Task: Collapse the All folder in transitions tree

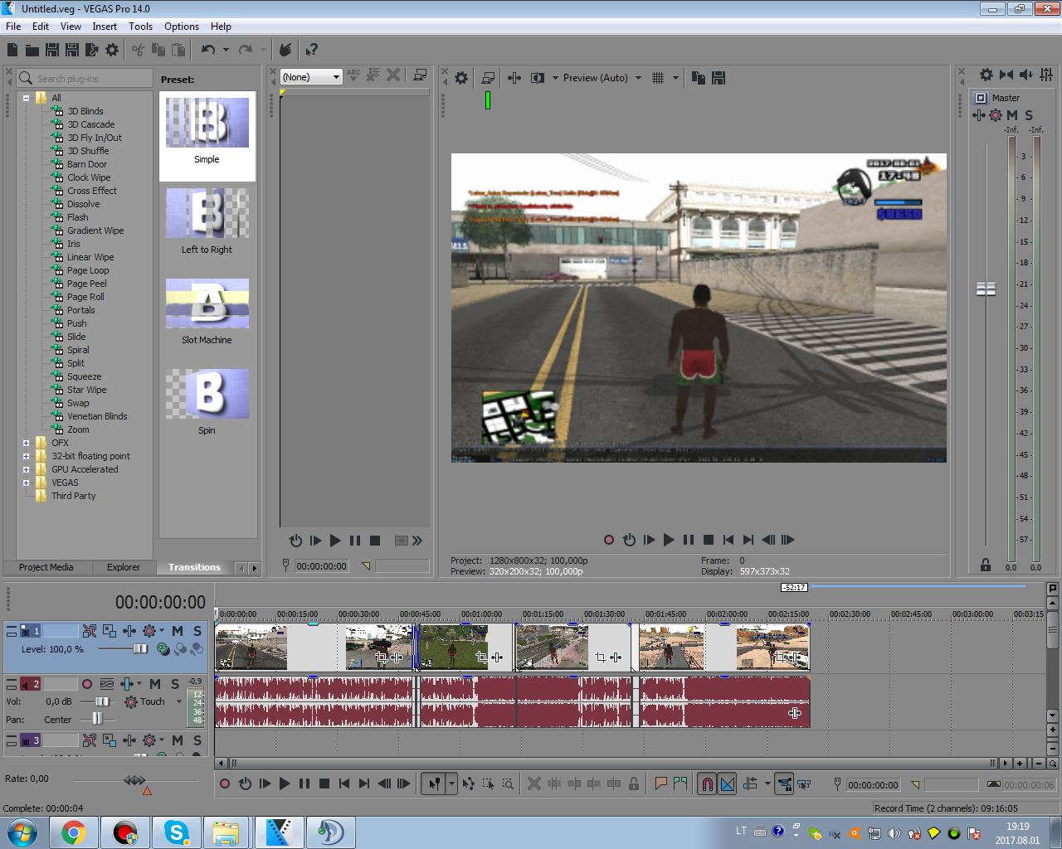Action: [26, 98]
